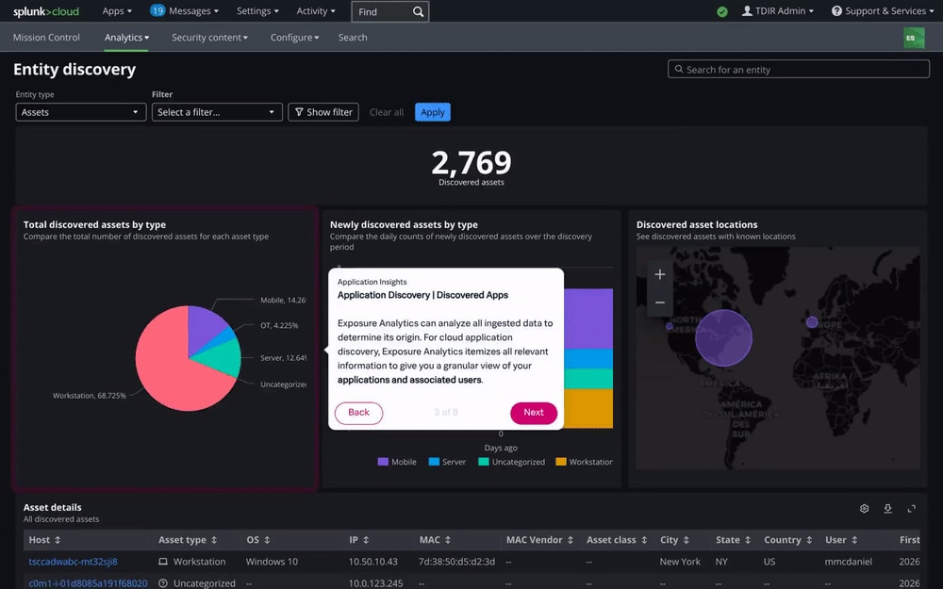Screen dimensions: 943x589
Task: Toggle Workstation legend swatch in bar chart
Action: click(561, 462)
